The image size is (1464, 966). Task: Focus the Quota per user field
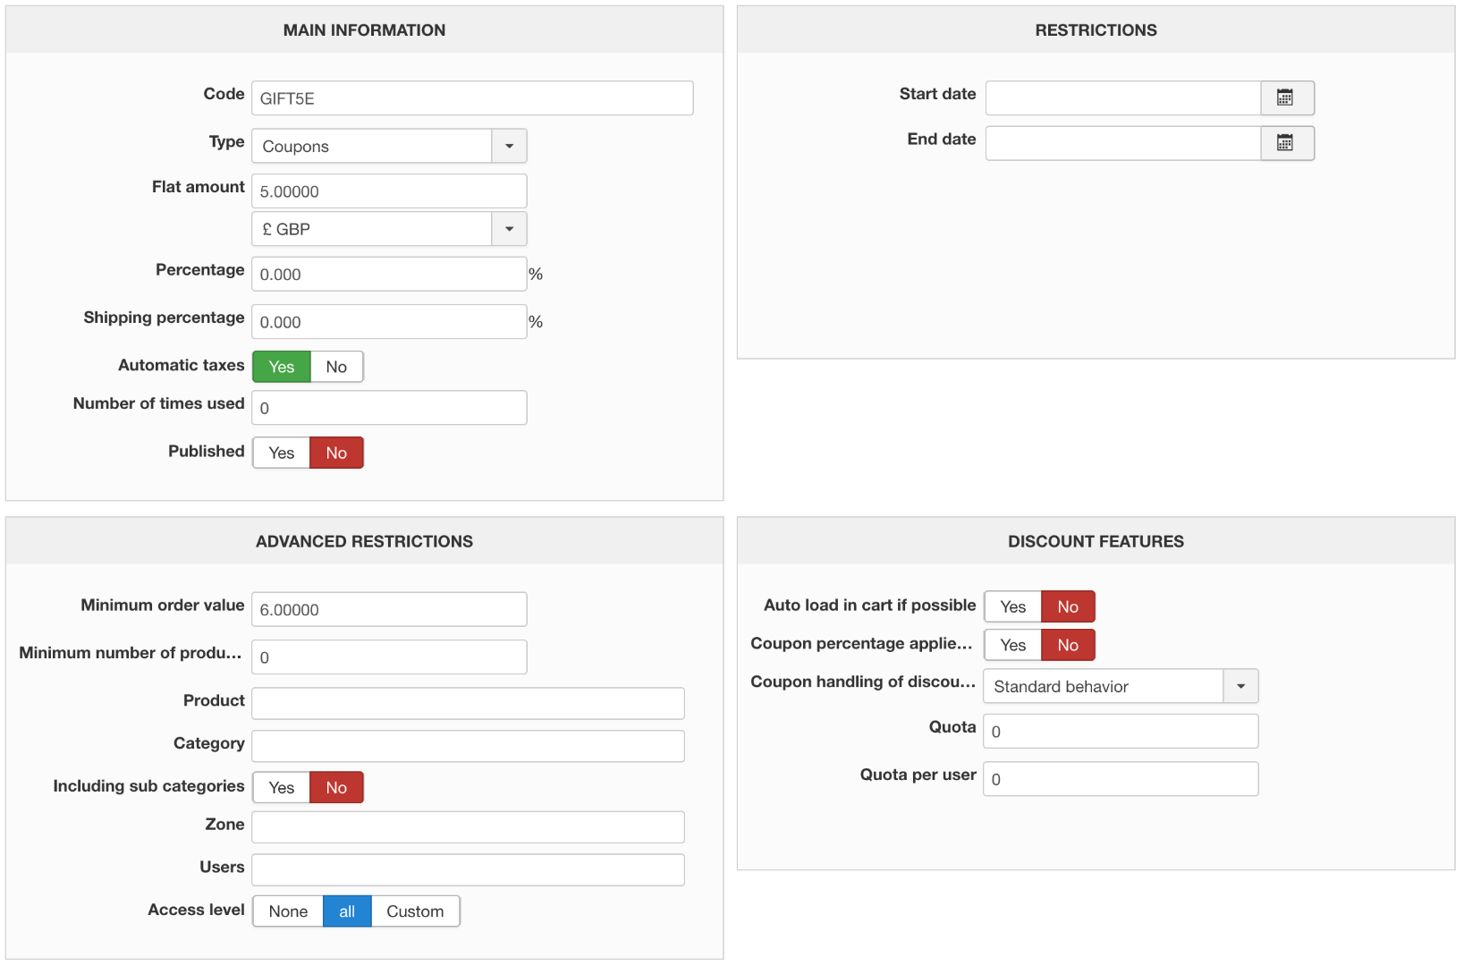click(1121, 779)
